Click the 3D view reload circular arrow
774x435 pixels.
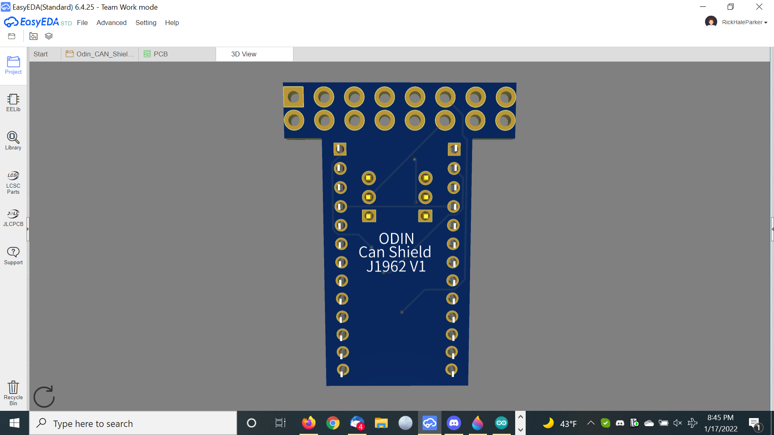44,397
